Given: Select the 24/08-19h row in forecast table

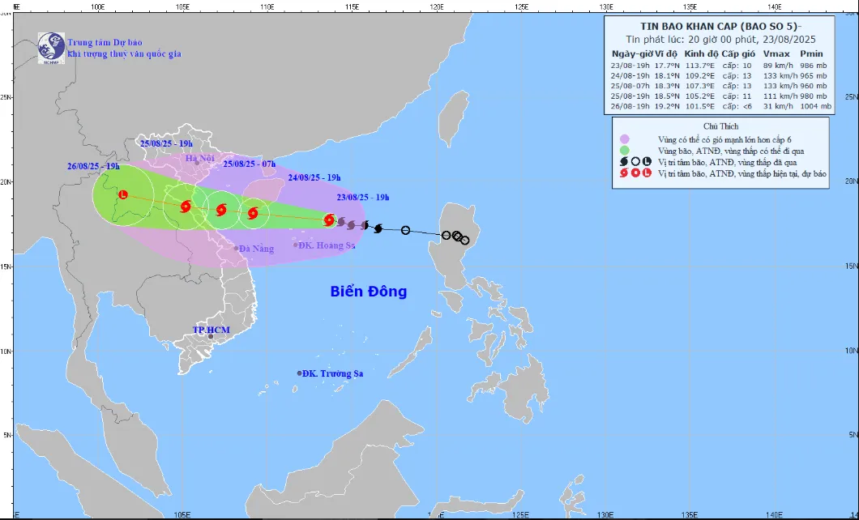Looking at the screenshot, I should pos(721,75).
